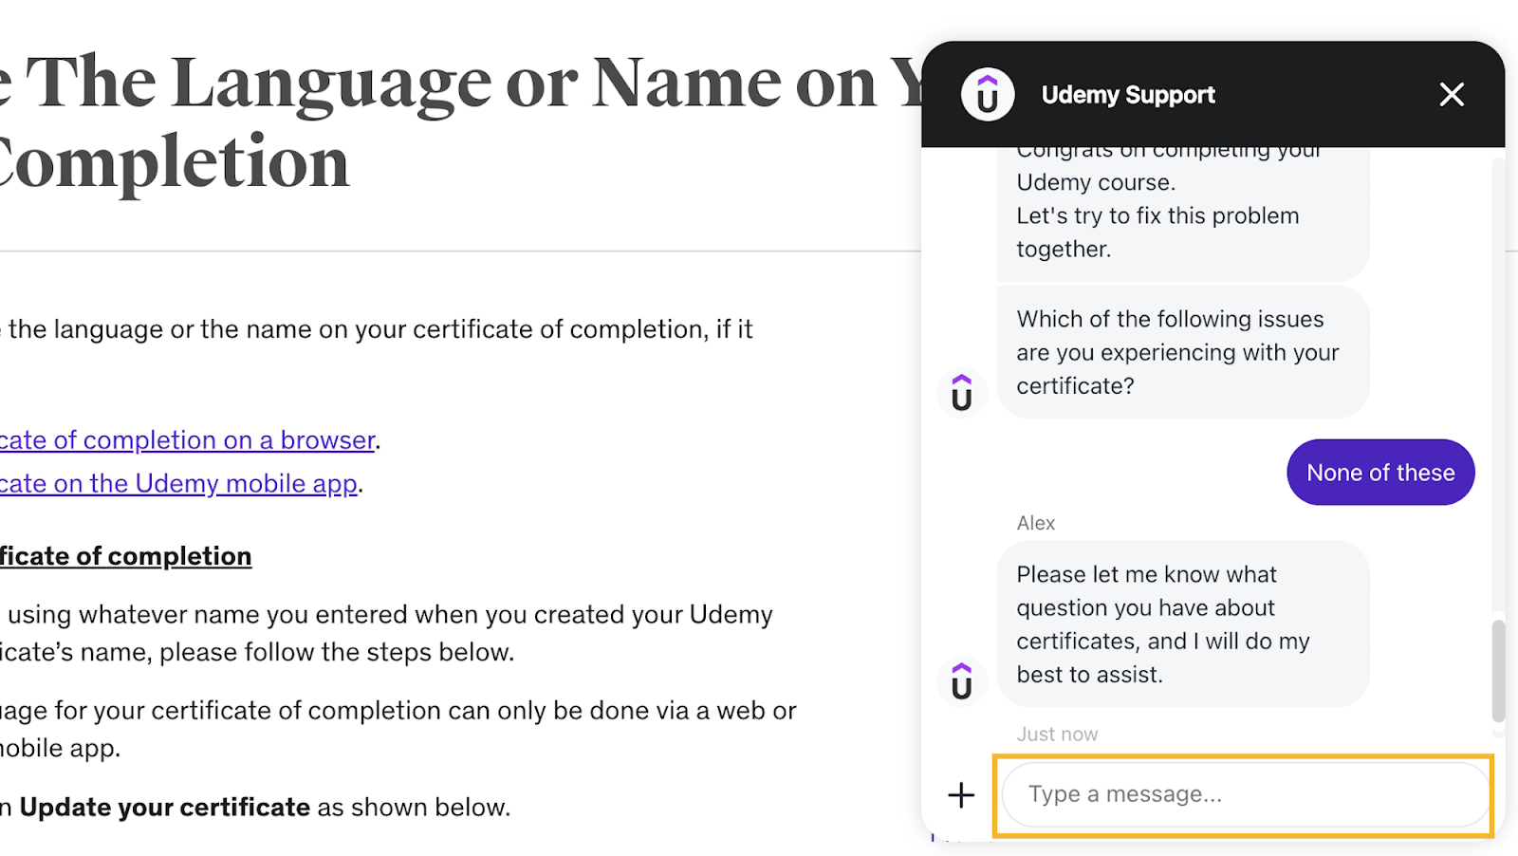This screenshot has height=856, width=1518.
Task: Click the 'Please let me know what question' message
Action: pos(1183,624)
